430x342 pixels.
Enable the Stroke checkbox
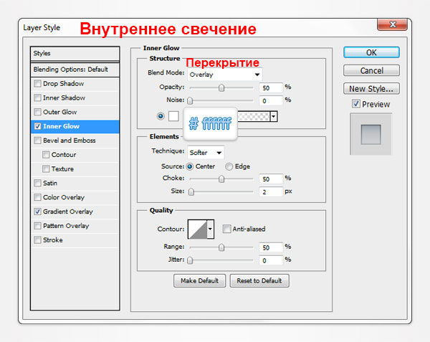37,240
